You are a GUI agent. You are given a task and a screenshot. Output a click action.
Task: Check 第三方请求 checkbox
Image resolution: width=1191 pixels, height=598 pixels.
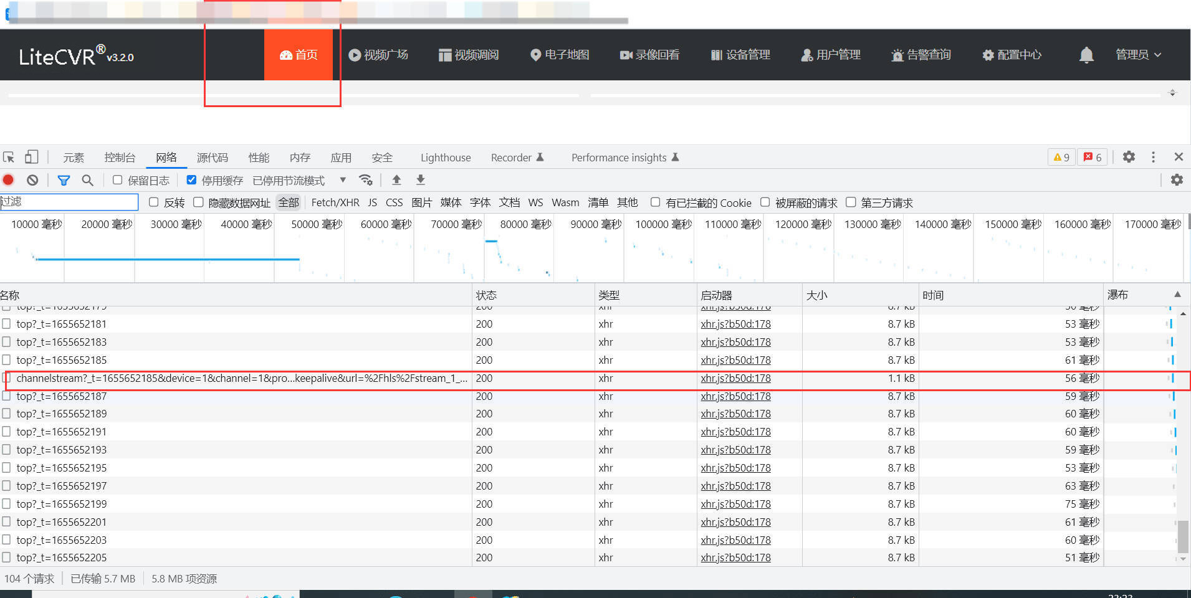click(x=851, y=202)
